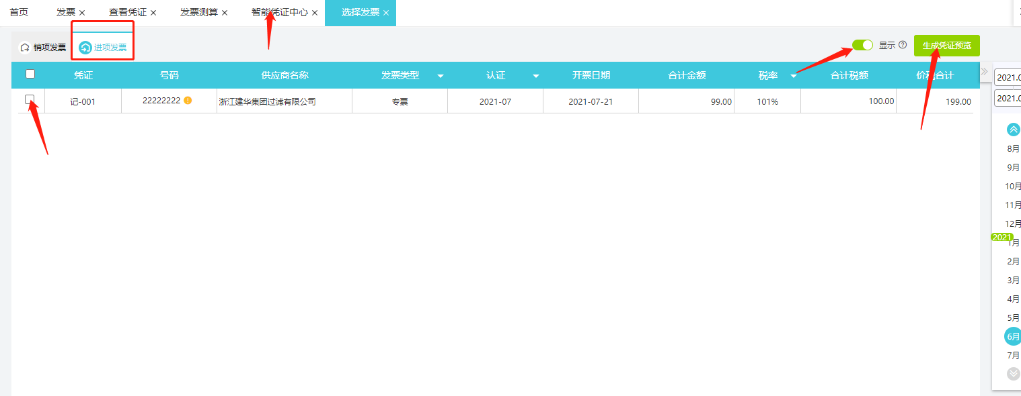Select 10月 in month timeline

pyautogui.click(x=1013, y=186)
